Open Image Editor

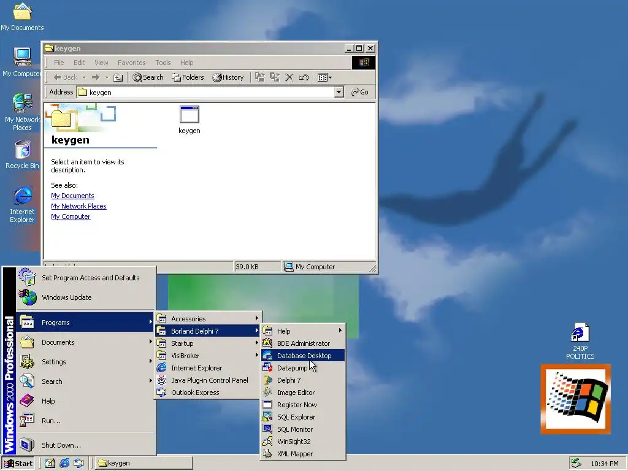pyautogui.click(x=303, y=392)
